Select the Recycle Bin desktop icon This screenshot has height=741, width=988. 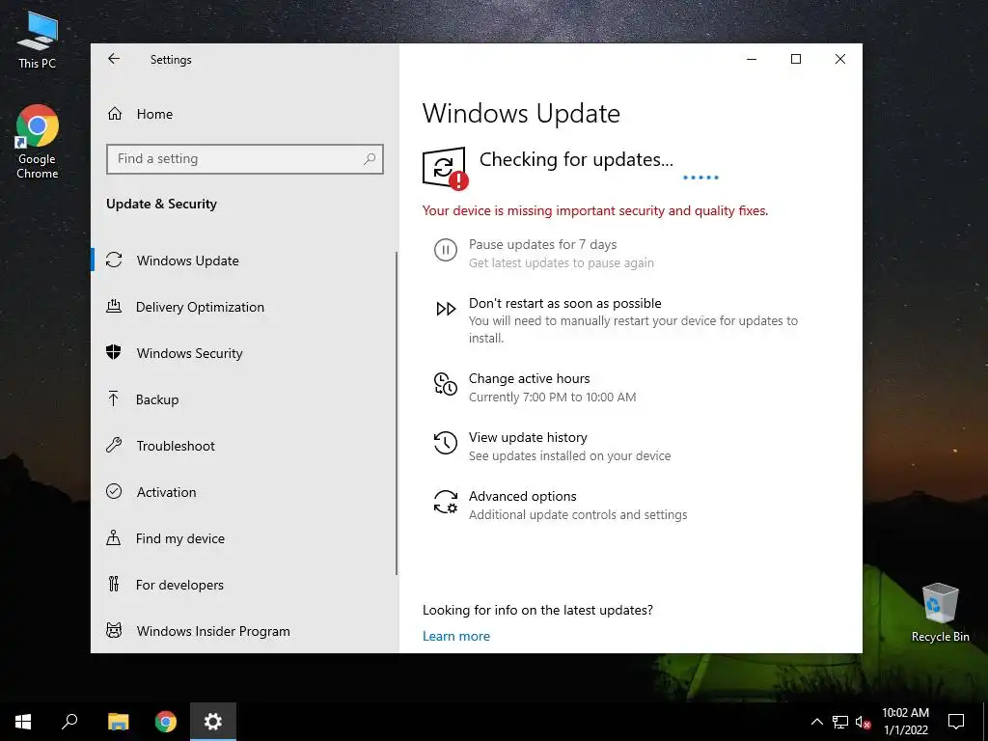coord(940,613)
